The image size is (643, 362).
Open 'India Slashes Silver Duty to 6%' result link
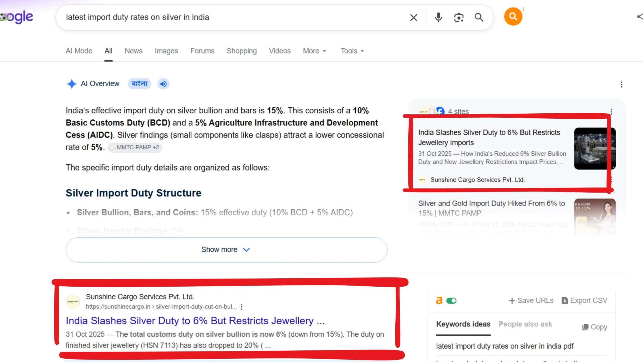(195, 321)
